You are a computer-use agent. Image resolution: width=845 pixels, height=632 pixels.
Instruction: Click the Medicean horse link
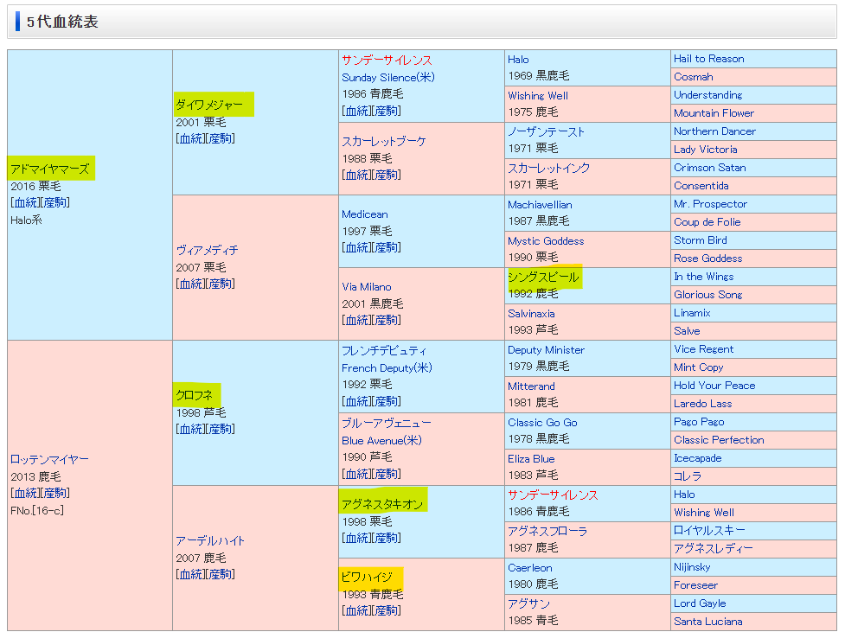(364, 214)
